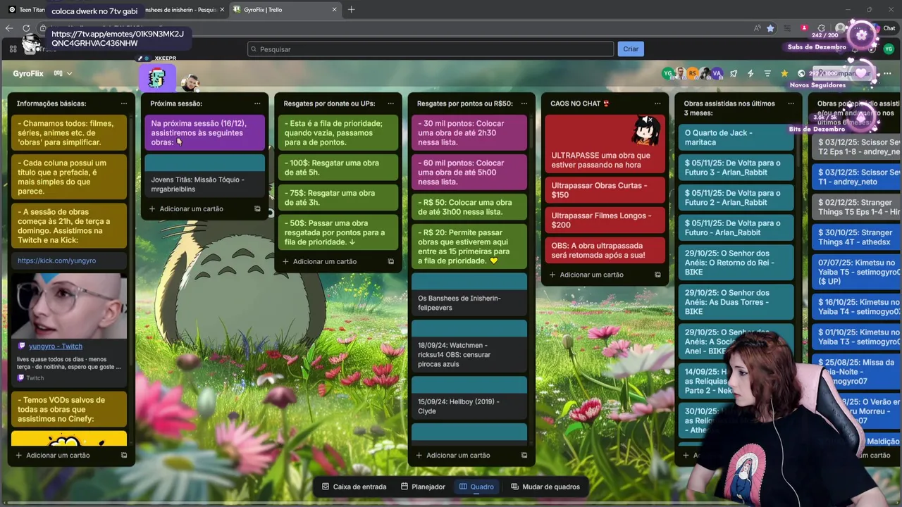This screenshot has width=902, height=507.
Task: Open Mudar de quadros at bottom bar
Action: [545, 487]
